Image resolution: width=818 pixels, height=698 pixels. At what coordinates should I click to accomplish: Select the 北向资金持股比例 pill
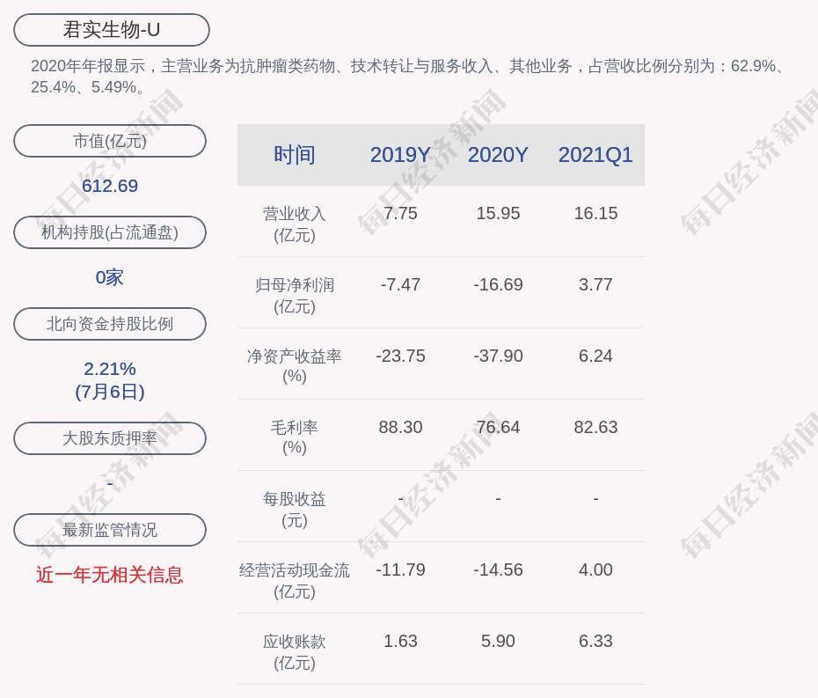[110, 324]
